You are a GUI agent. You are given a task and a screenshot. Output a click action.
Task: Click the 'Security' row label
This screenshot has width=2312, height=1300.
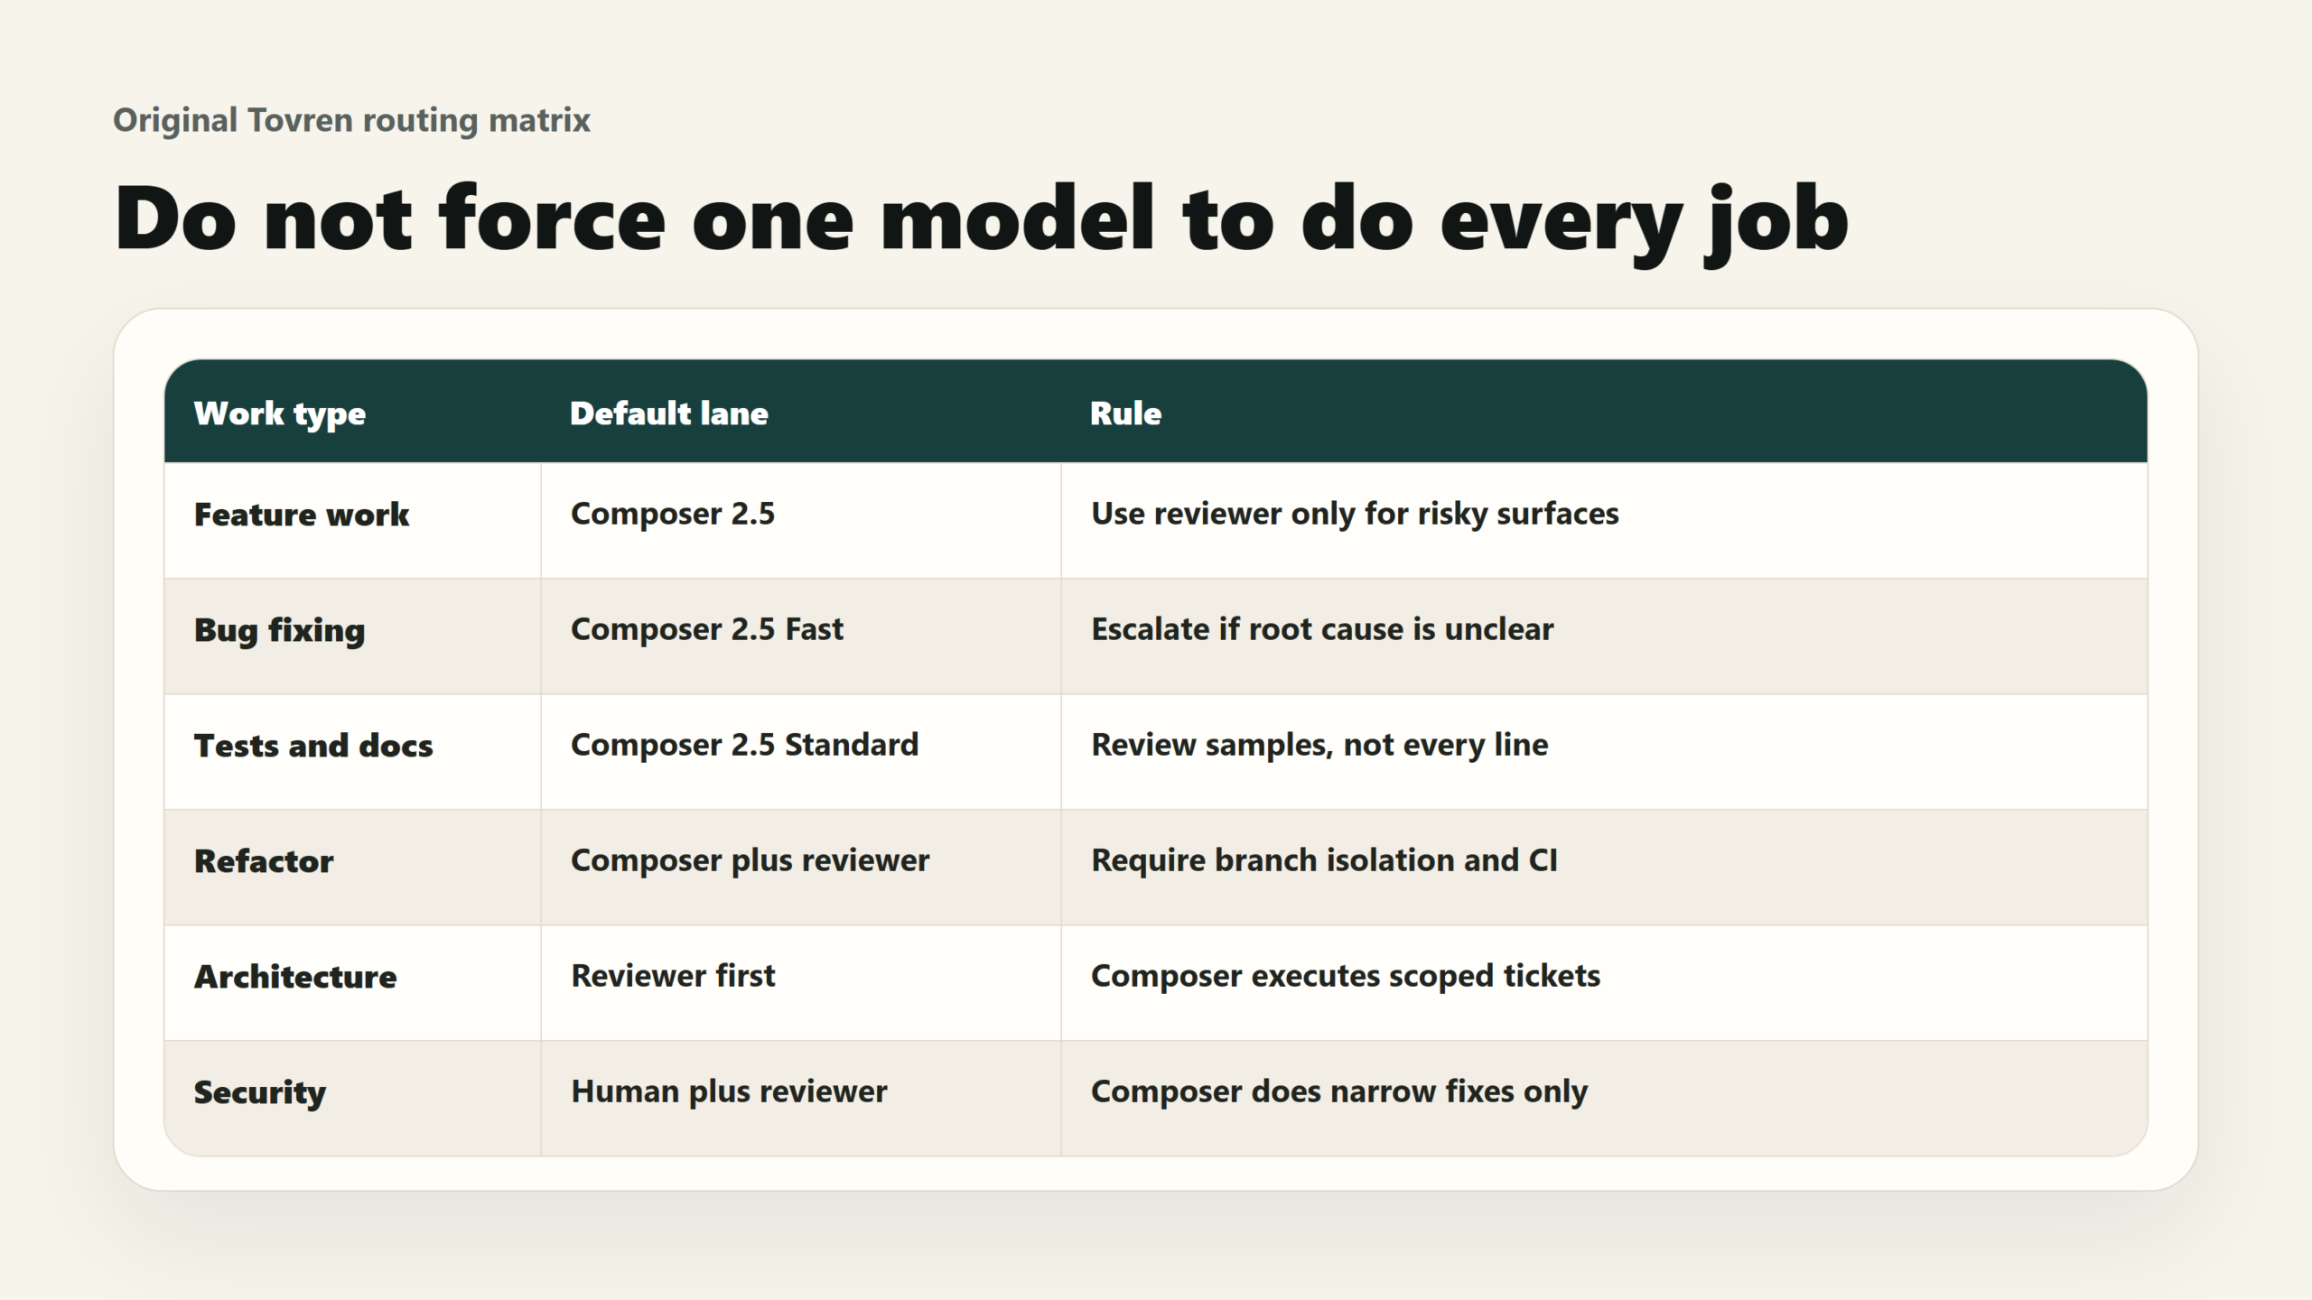[260, 1092]
